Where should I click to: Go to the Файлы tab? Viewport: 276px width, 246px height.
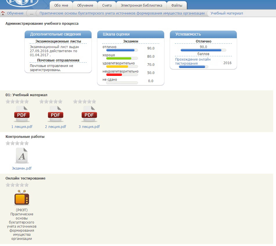(x=177, y=6)
